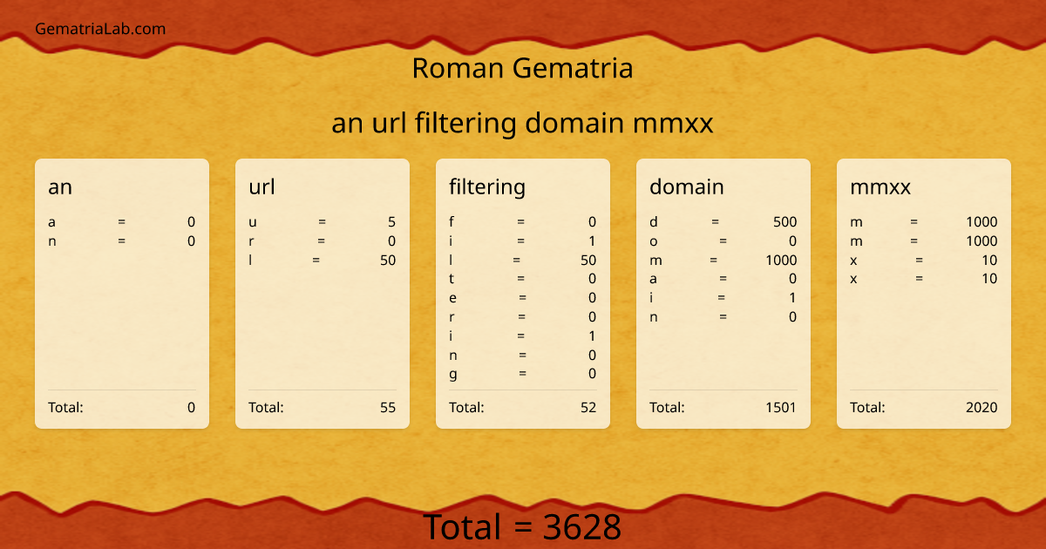
Task: Click letter 'n' in the 'an' card
Action: tap(52, 241)
